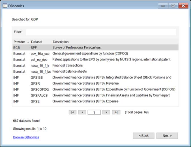Screen dimensions: 191x147
Task: Click 'Showing results: 1 to 10' text
Action: [x=30, y=129]
